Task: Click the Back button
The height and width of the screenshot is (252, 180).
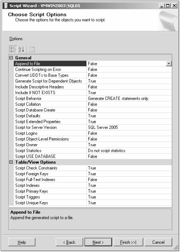Action: tap(69, 242)
